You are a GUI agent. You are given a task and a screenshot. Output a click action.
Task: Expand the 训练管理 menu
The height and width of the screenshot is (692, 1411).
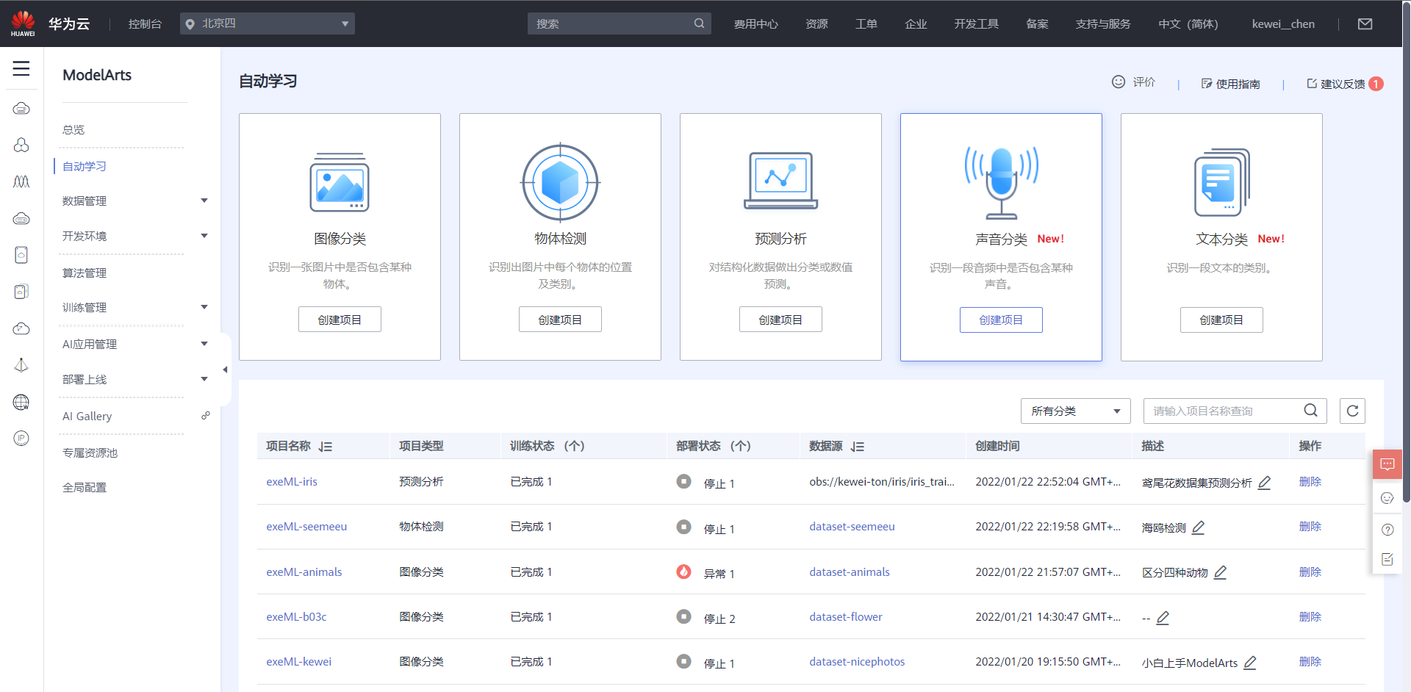click(204, 307)
